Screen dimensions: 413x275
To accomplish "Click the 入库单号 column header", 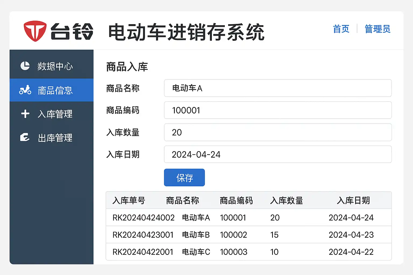I will (x=129, y=200).
